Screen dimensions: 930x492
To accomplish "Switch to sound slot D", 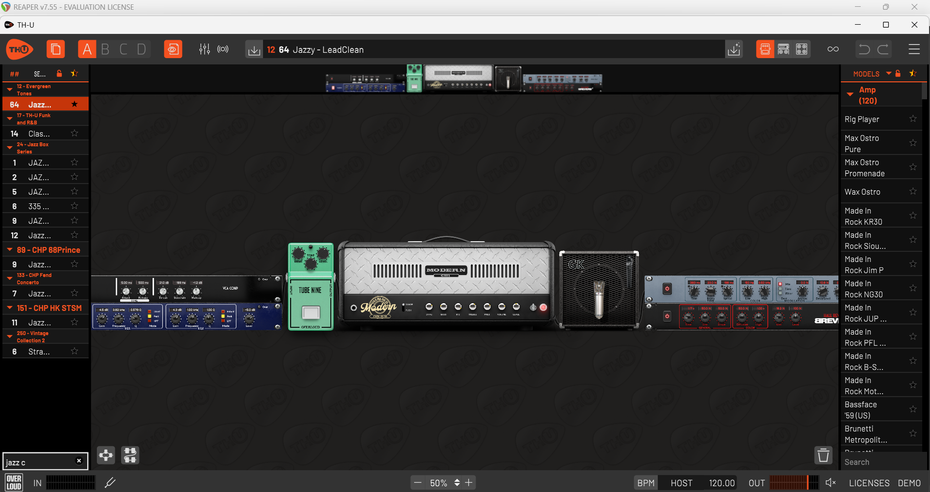I will pos(141,49).
